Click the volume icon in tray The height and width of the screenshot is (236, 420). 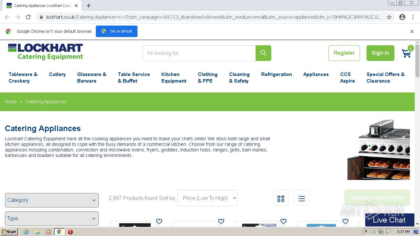(373, 232)
